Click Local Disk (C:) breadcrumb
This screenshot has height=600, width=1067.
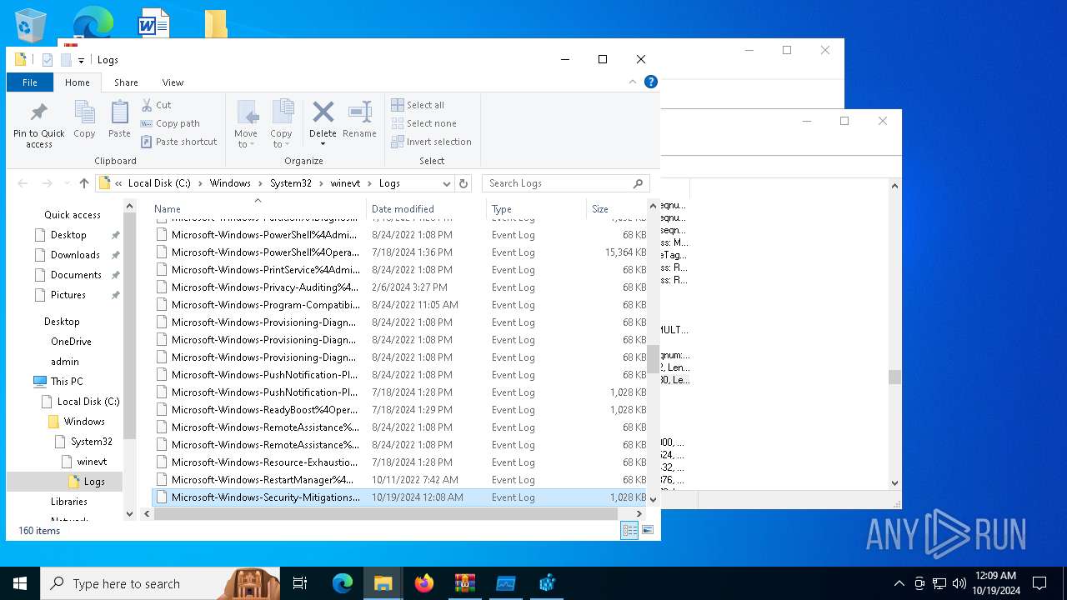pos(159,183)
